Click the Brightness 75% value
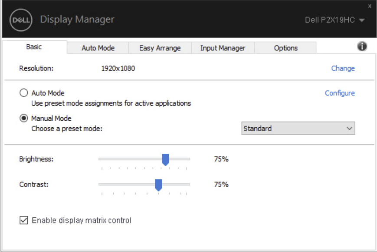 click(x=221, y=159)
